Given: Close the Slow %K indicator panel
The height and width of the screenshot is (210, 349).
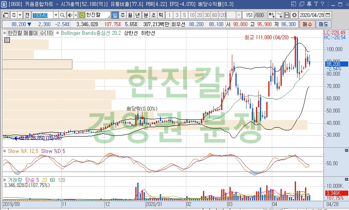Looking at the screenshot, I should click(x=347, y=151).
